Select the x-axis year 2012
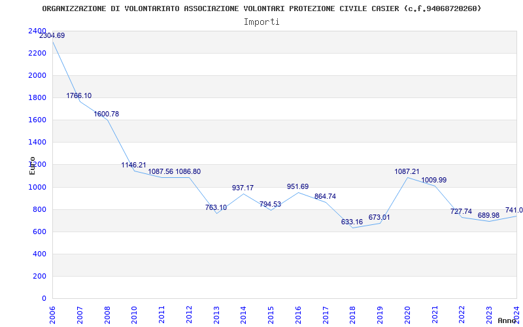 [189, 315]
